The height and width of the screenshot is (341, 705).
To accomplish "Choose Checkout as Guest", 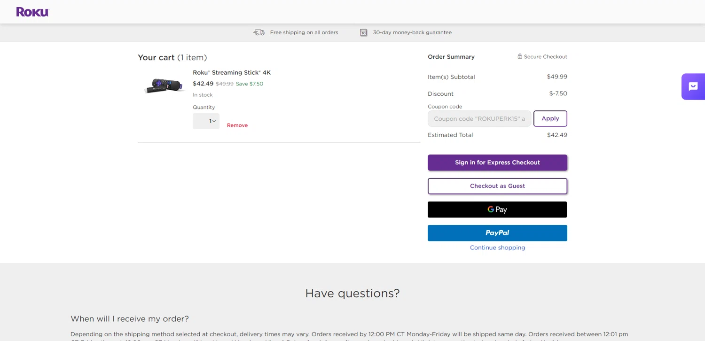I will 497,186.
